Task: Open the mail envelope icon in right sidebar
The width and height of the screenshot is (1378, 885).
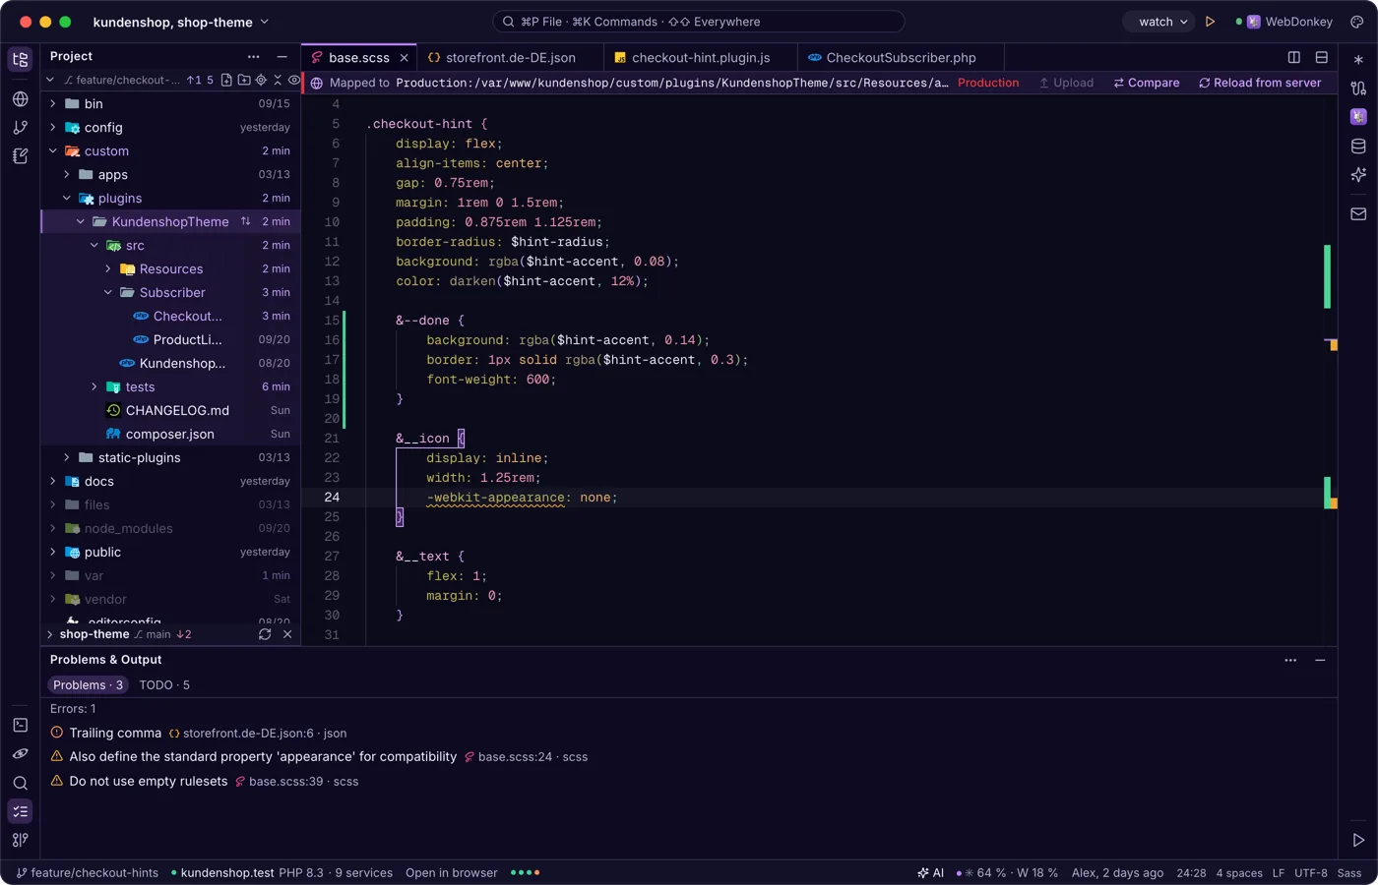Action: pyautogui.click(x=1358, y=213)
